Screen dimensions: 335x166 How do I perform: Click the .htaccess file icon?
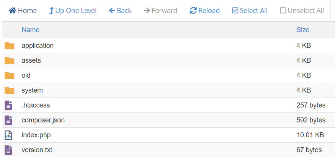tap(8, 105)
